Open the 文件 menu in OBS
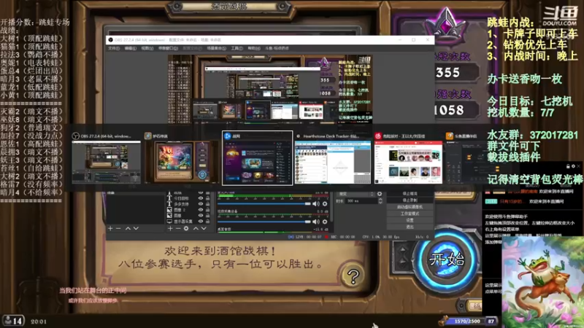This screenshot has height=328, width=584. [114, 48]
